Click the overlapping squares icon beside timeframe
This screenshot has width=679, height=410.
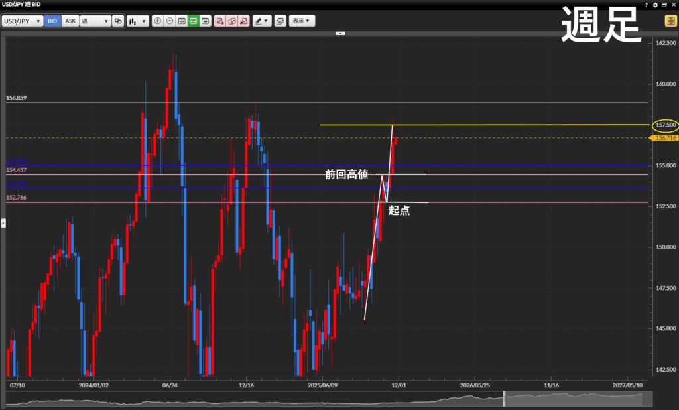pos(118,21)
